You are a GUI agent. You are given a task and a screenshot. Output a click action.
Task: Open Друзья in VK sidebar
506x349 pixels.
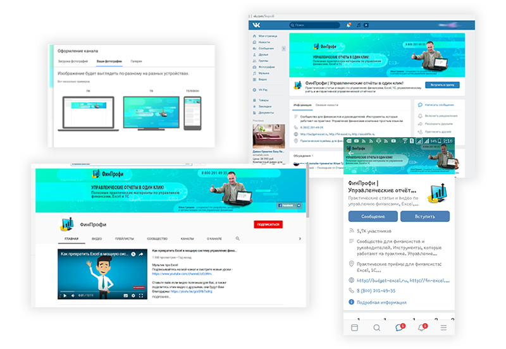coord(261,54)
